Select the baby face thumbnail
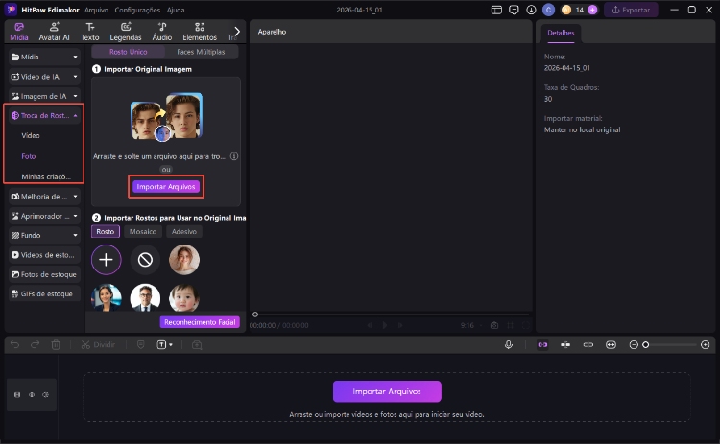Image resolution: width=720 pixels, height=444 pixels. pos(183,298)
